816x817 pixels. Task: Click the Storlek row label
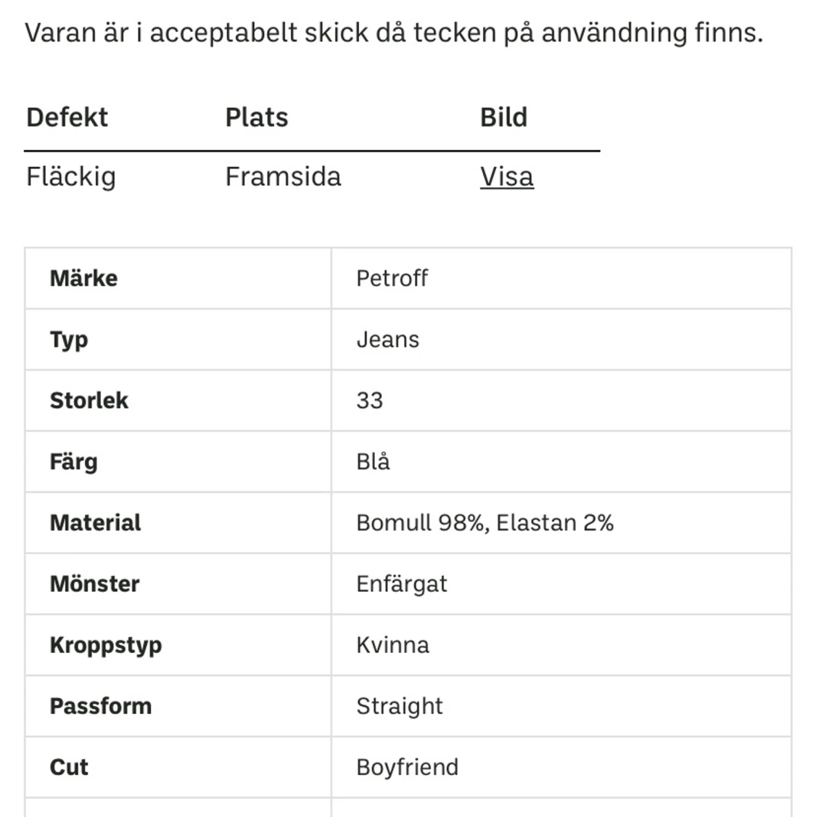coord(88,401)
